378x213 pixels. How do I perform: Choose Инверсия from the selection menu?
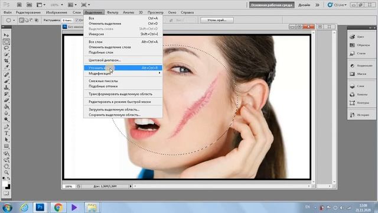tap(123, 34)
